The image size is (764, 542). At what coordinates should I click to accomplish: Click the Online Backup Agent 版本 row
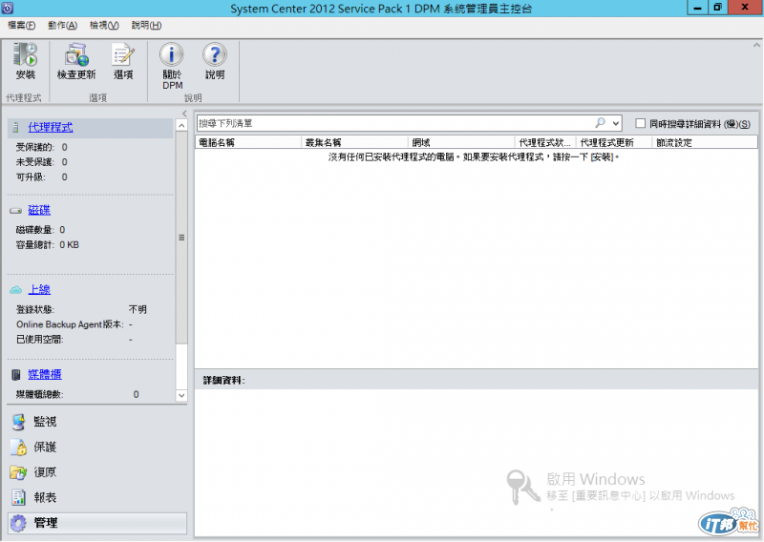pos(74,324)
